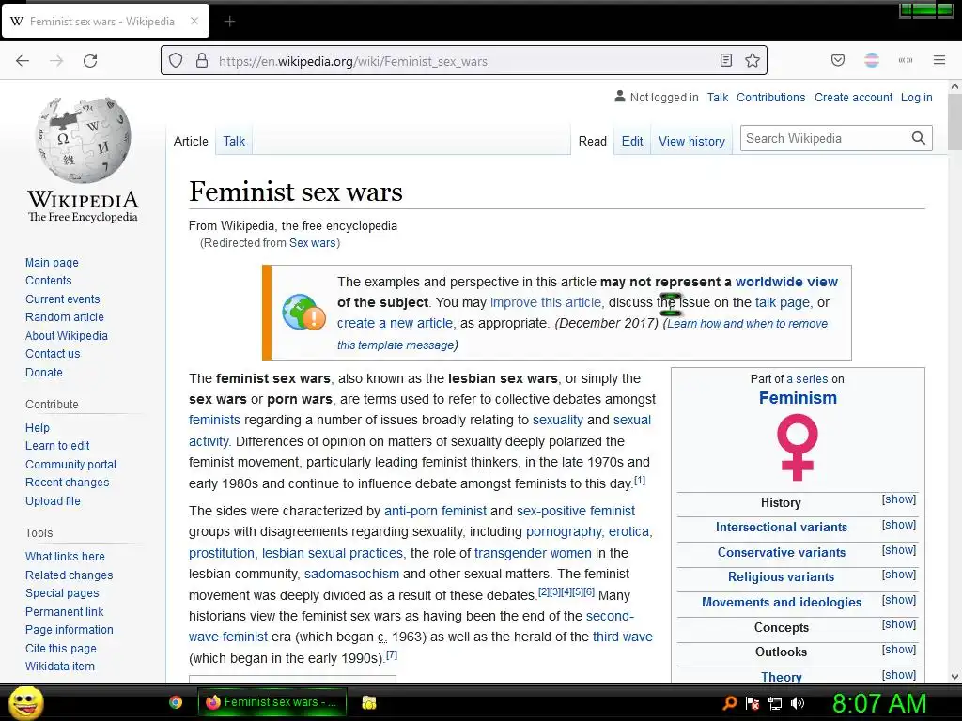962x721 pixels.
Task: Open the Edit tab
Action: [632, 141]
